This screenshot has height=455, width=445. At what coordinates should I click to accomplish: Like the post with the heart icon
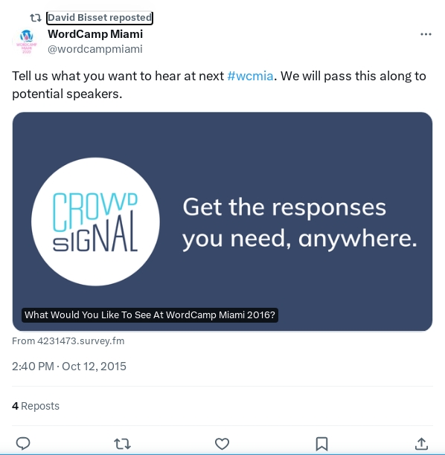(x=222, y=444)
